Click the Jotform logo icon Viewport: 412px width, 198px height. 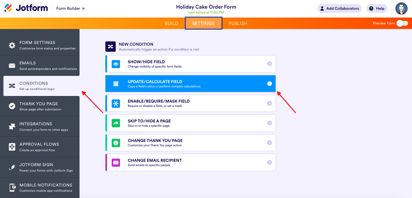pos(8,8)
